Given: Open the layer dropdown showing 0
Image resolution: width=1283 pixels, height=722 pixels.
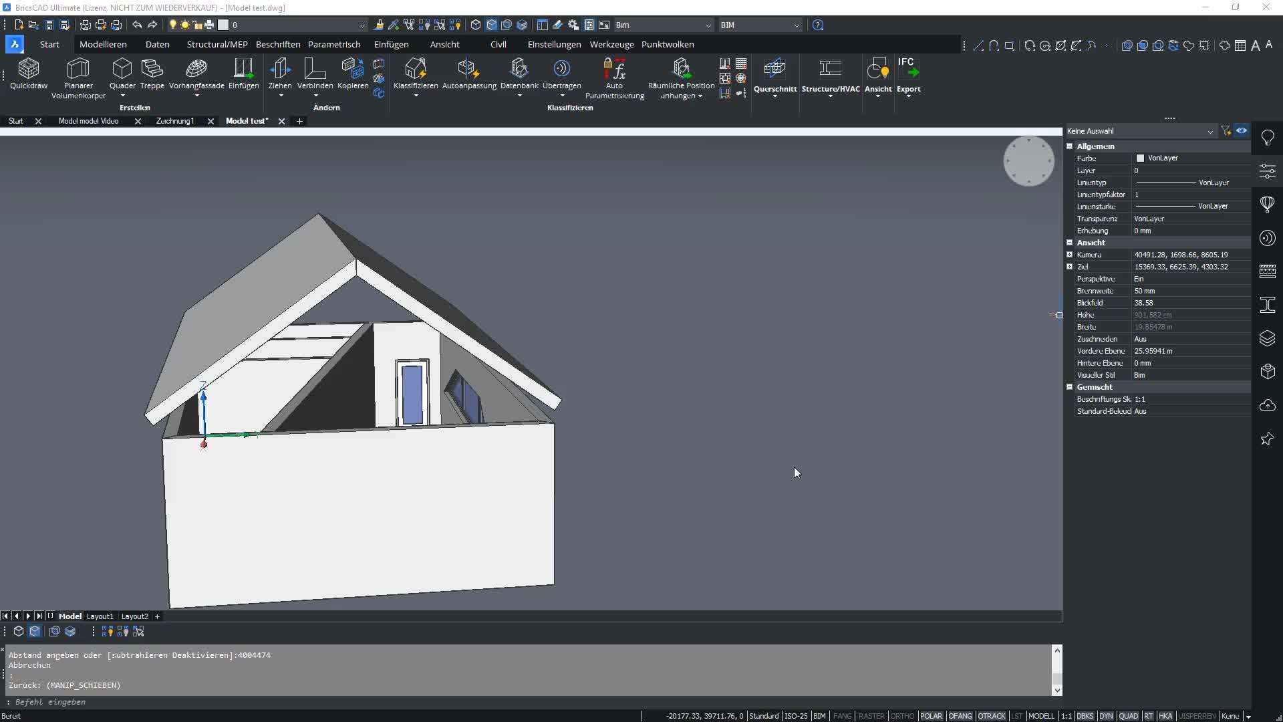Looking at the screenshot, I should (298, 25).
